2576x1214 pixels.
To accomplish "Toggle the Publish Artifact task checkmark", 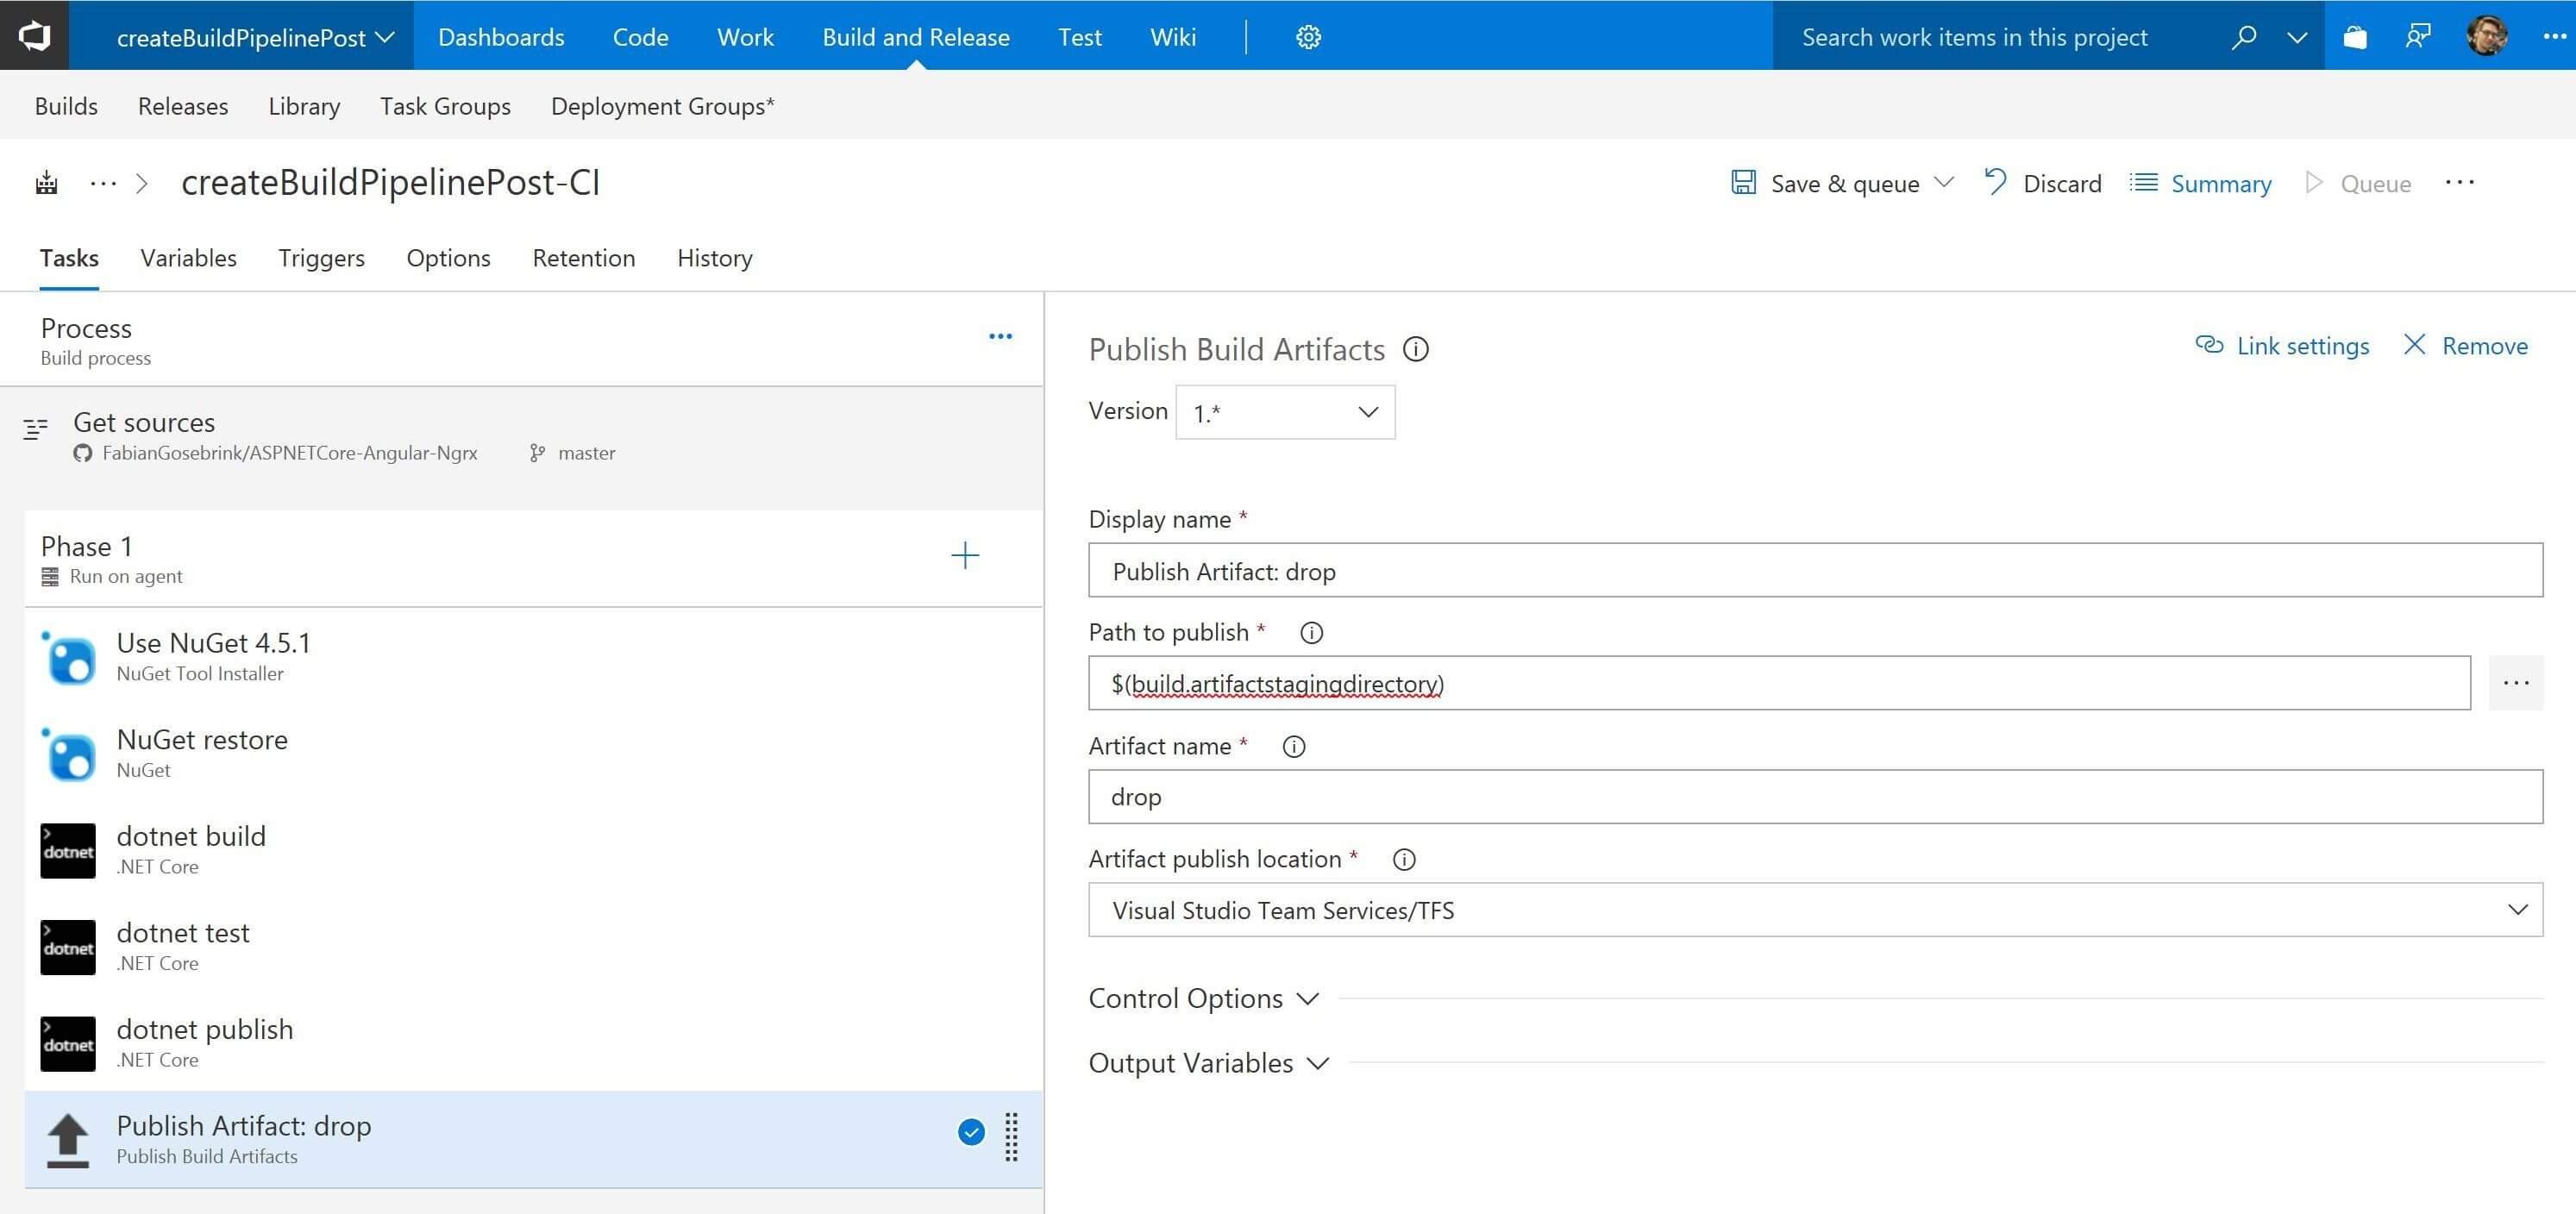I will pos(970,1132).
